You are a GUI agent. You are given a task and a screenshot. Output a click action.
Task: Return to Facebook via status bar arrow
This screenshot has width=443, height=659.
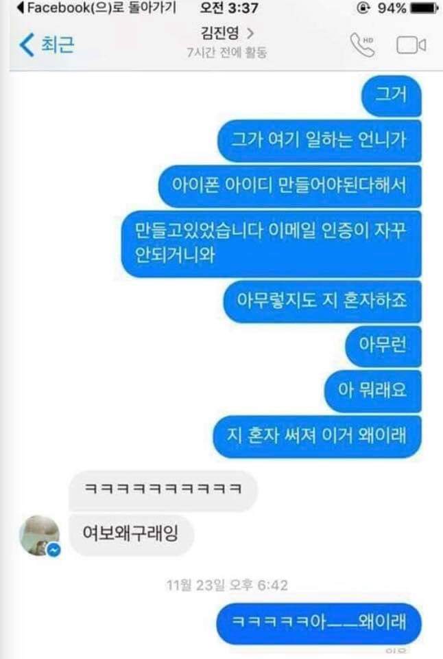pos(20,8)
